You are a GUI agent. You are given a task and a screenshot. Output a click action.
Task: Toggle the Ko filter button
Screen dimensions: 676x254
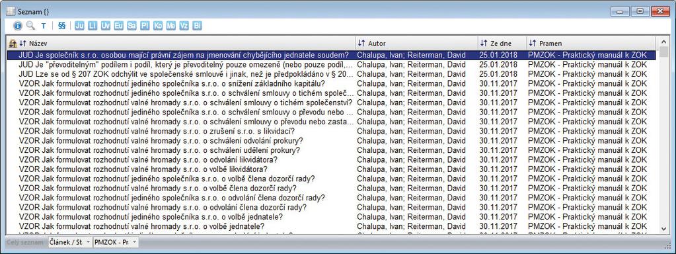tap(158, 26)
